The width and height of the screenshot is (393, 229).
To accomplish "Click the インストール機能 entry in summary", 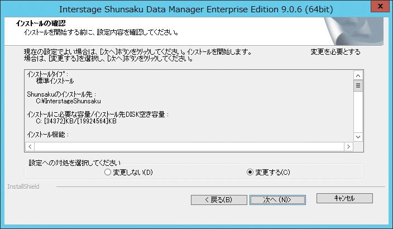I will pos(47,135).
